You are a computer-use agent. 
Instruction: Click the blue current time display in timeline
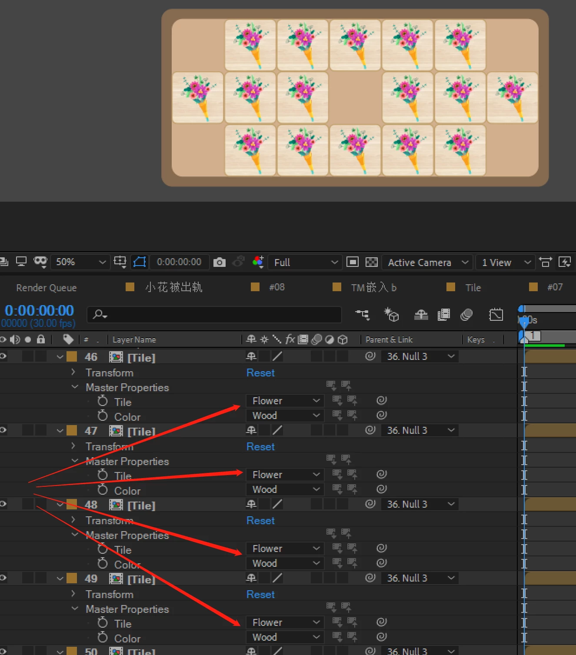coord(40,310)
